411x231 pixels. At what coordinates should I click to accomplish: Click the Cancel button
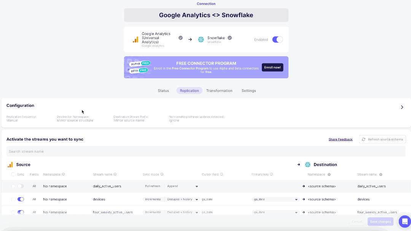(x=357, y=222)
